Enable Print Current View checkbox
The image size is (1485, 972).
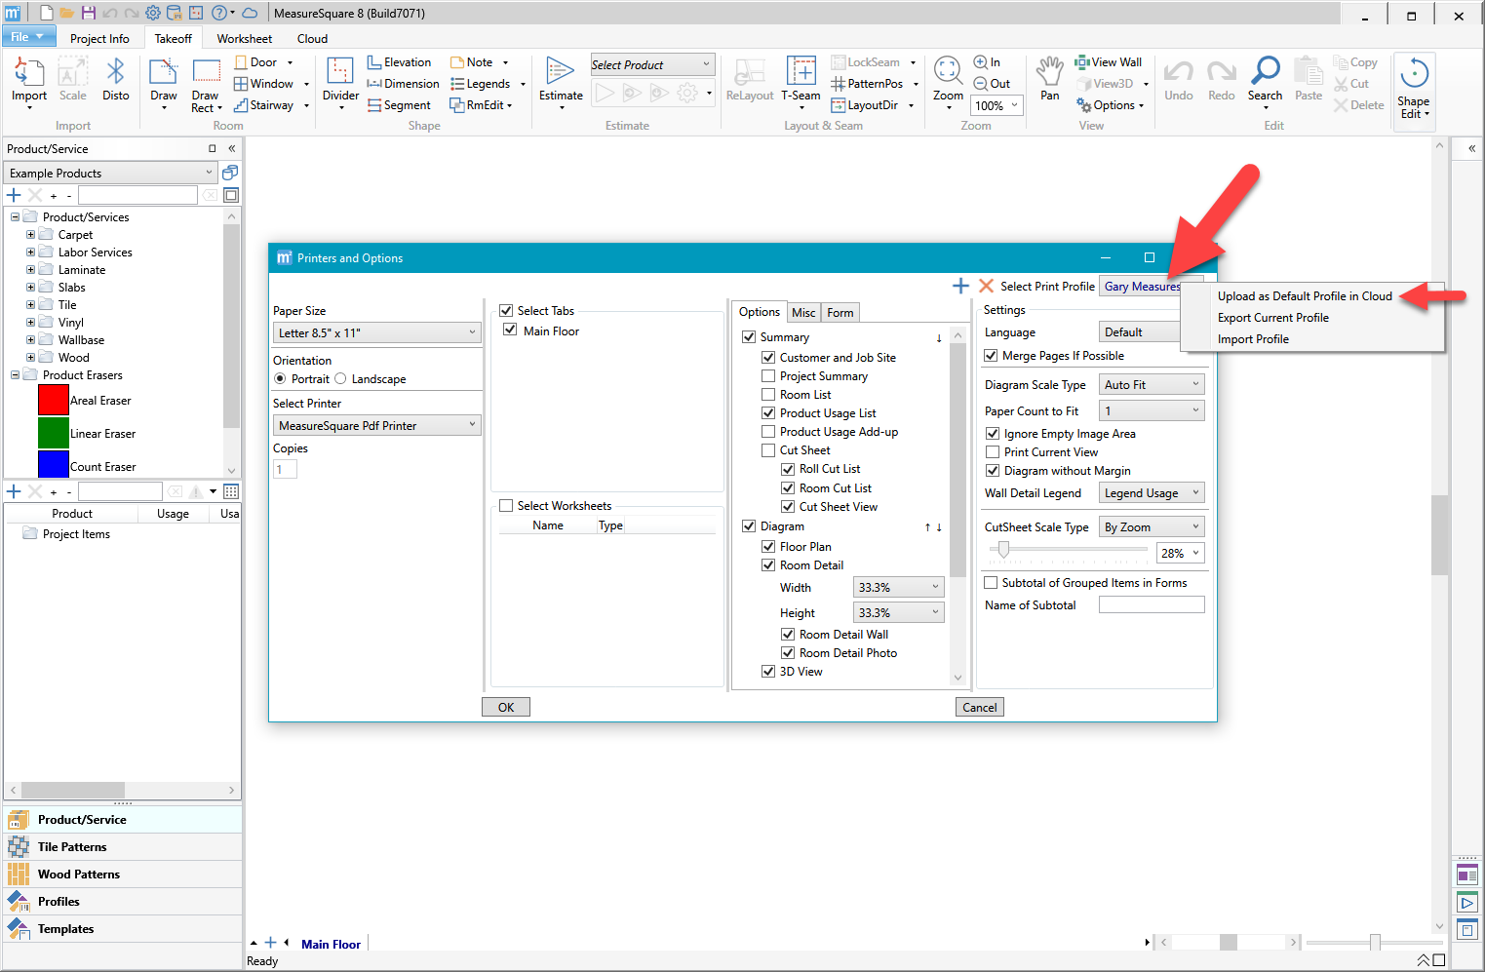click(993, 452)
